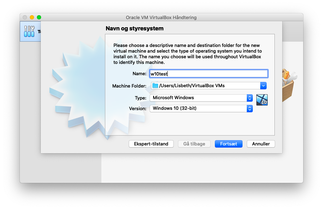The image size is (323, 209).
Task: Click the 'Type:' label
Action: 140,98
